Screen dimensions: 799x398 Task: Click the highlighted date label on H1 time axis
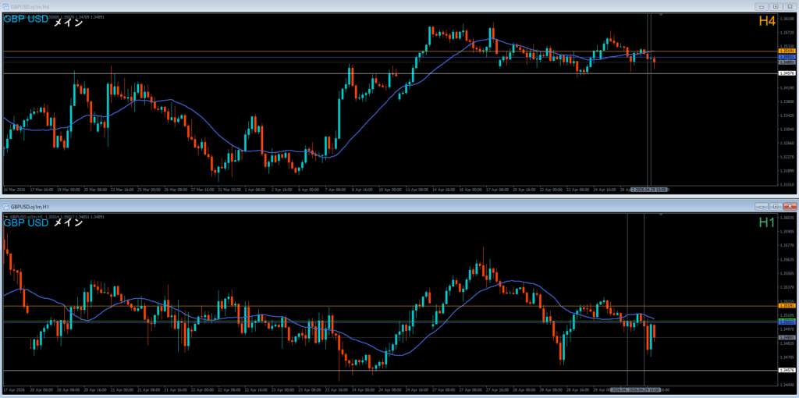tap(645, 389)
